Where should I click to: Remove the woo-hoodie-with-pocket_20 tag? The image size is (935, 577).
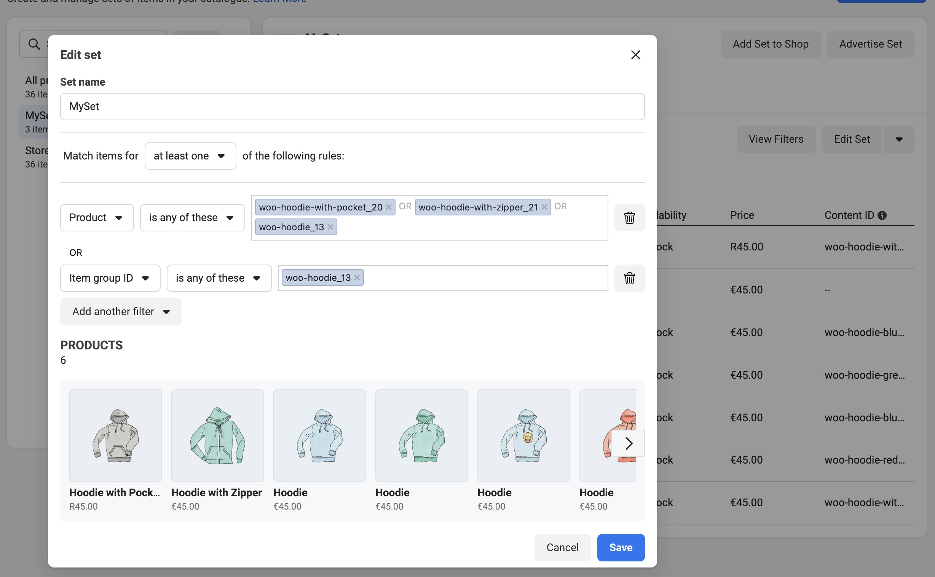(388, 207)
